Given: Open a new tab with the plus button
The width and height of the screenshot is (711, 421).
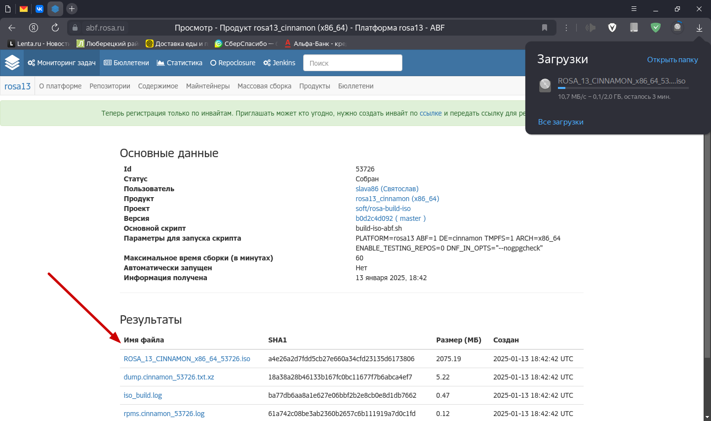Looking at the screenshot, I should click(72, 9).
